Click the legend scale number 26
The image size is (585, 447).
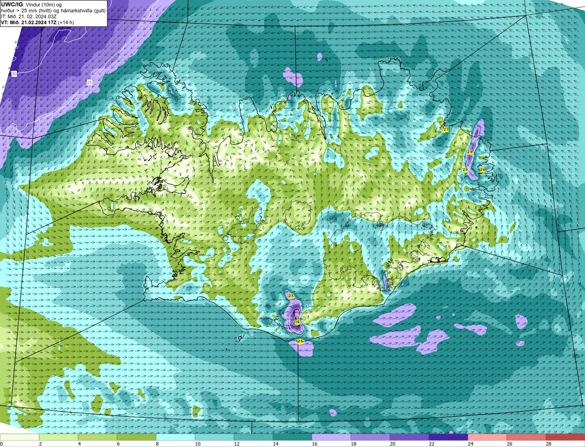(x=510, y=444)
